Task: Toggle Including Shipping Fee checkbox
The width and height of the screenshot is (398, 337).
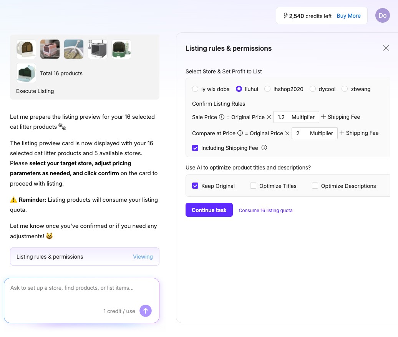Action: coord(195,148)
